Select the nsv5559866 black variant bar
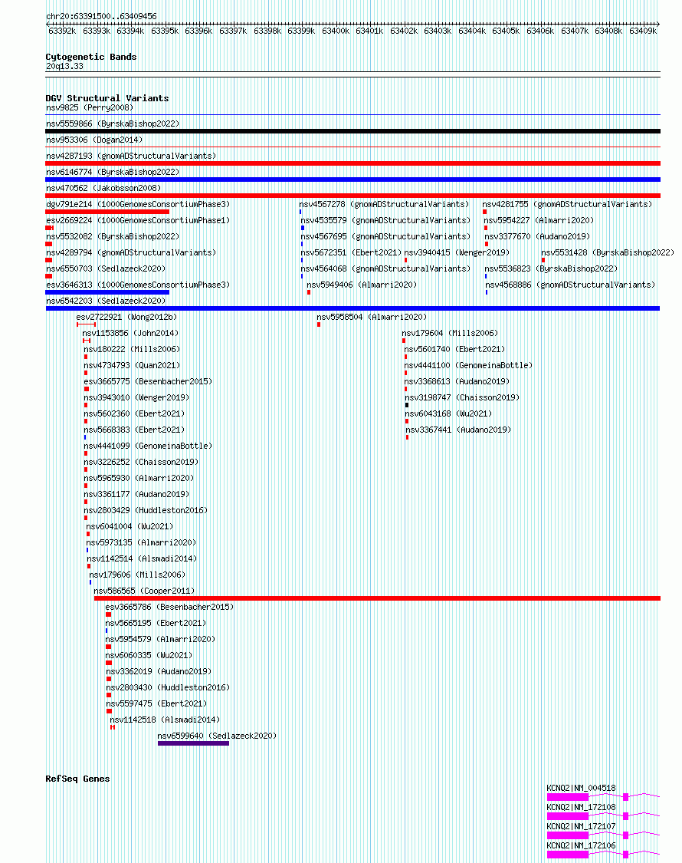Image resolution: width=682 pixels, height=863 pixels. click(x=353, y=131)
